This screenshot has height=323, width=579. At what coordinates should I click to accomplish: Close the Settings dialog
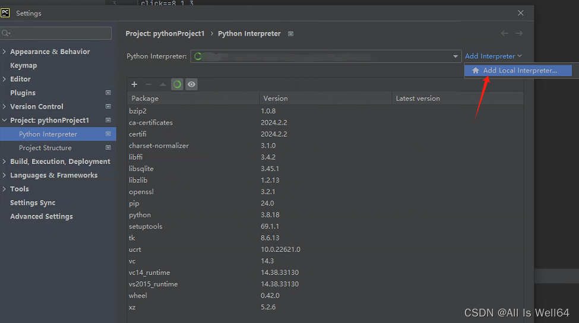tap(521, 13)
